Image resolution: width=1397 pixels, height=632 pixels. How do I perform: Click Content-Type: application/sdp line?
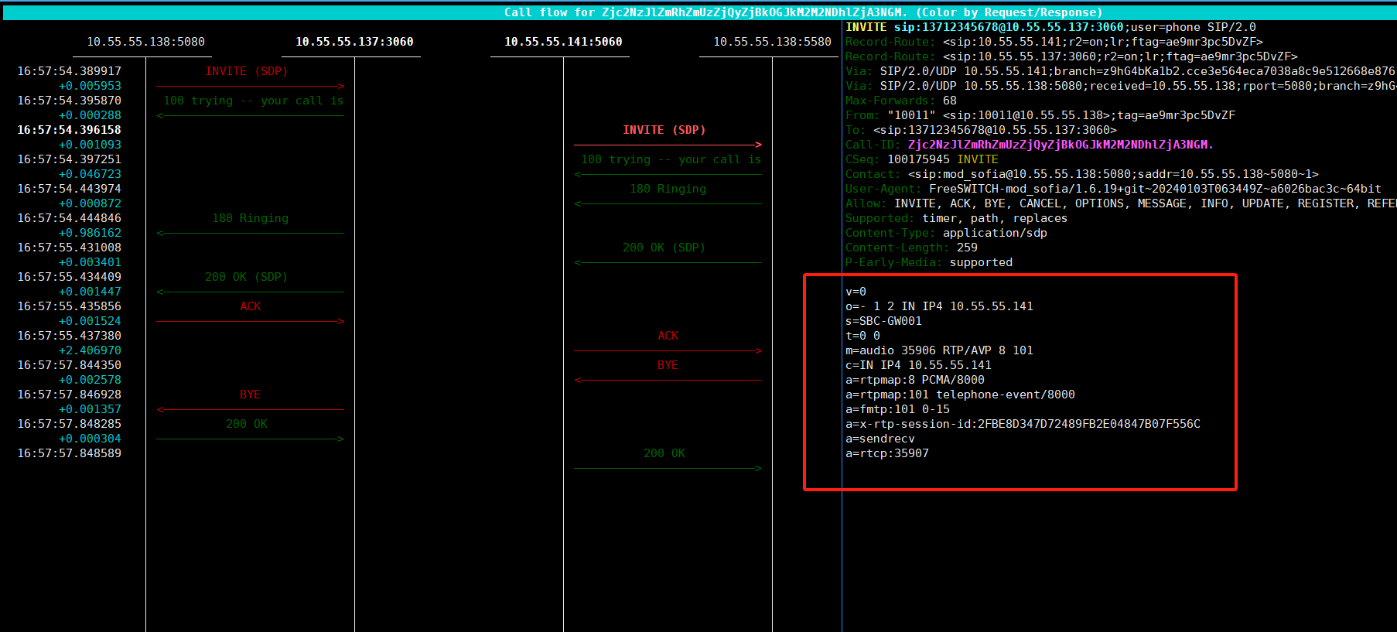946,233
